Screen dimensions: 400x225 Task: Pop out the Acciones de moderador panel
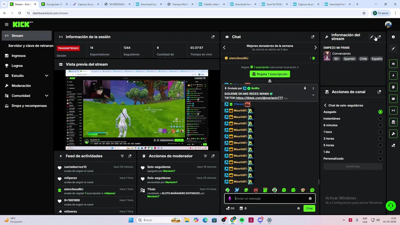(x=213, y=156)
